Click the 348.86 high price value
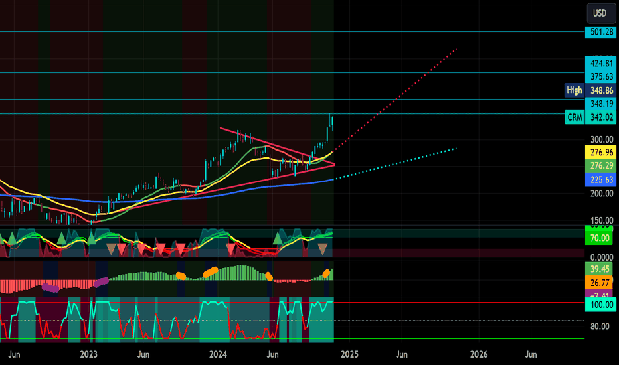The height and width of the screenshot is (365, 619). [x=600, y=90]
